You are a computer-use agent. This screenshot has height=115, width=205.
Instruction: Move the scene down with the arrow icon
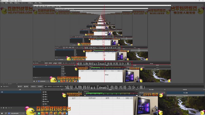coord(11,108)
